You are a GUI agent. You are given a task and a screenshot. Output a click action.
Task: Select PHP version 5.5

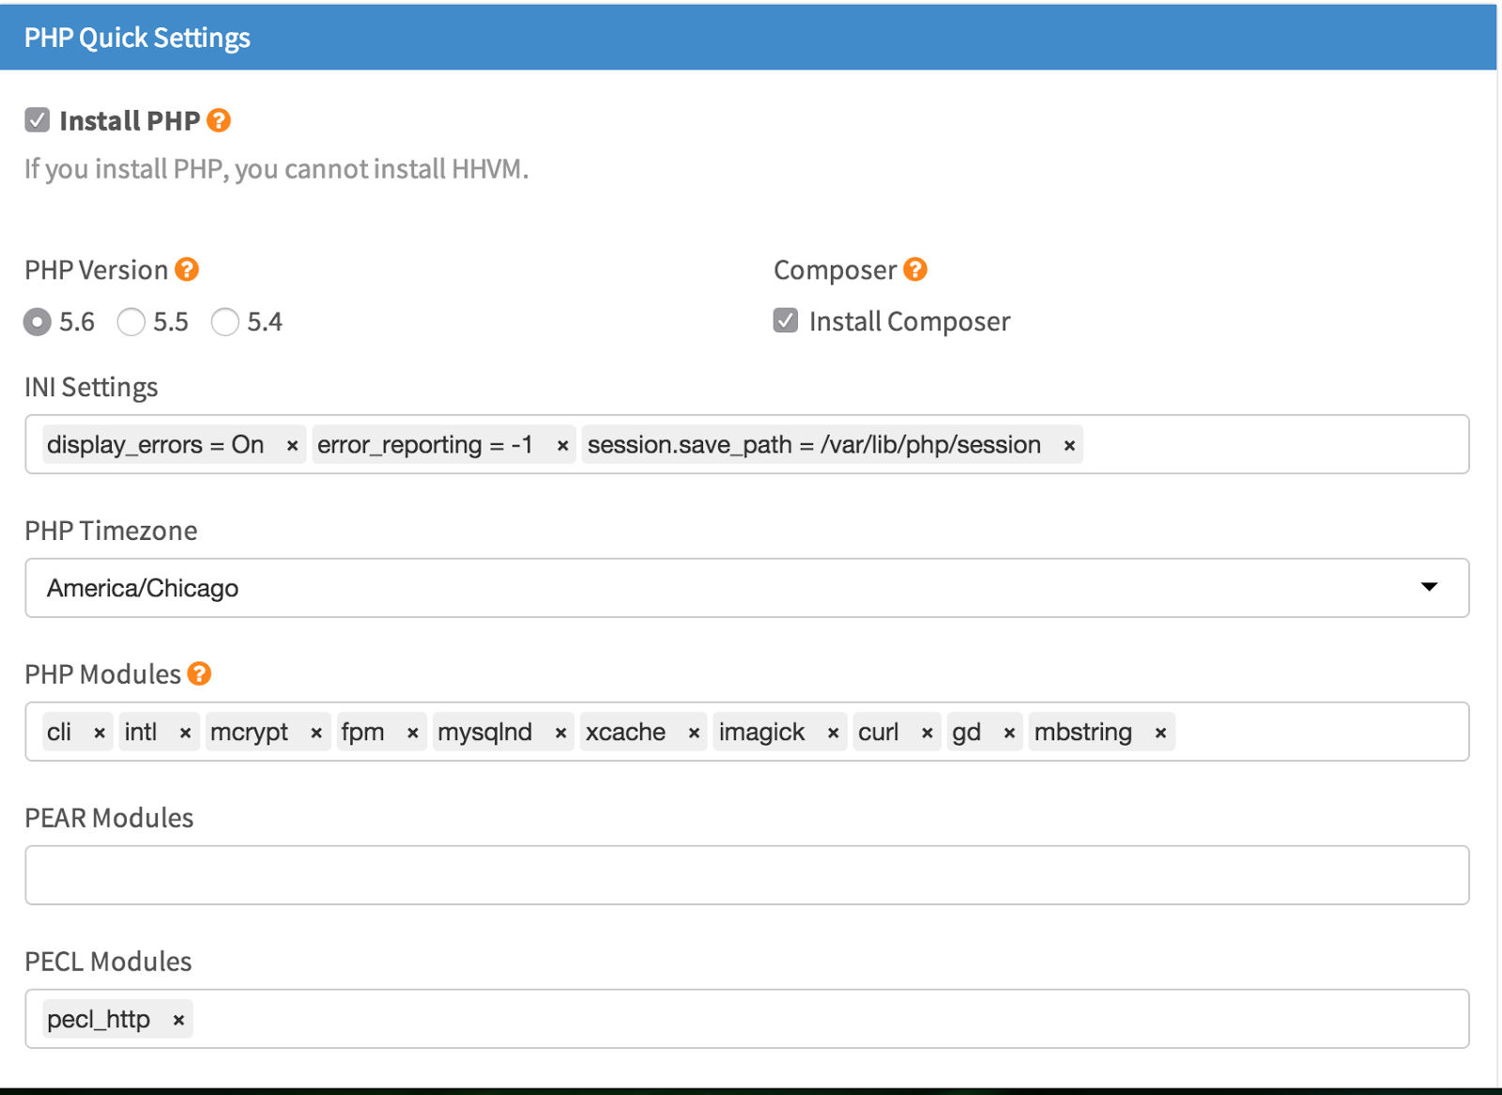[x=131, y=322]
